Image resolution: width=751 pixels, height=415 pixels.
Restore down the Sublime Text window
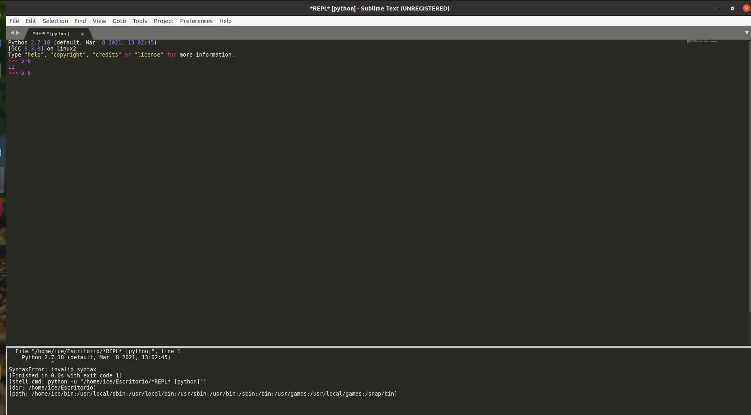pyautogui.click(x=732, y=8)
